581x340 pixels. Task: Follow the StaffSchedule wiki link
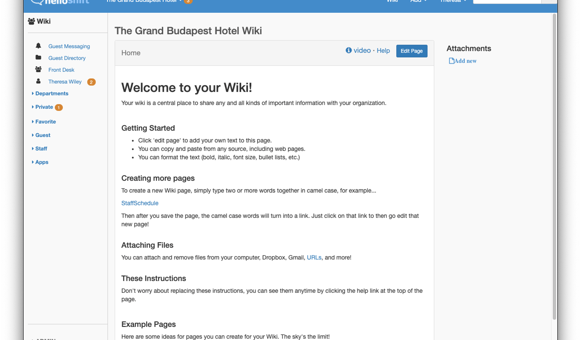(140, 203)
